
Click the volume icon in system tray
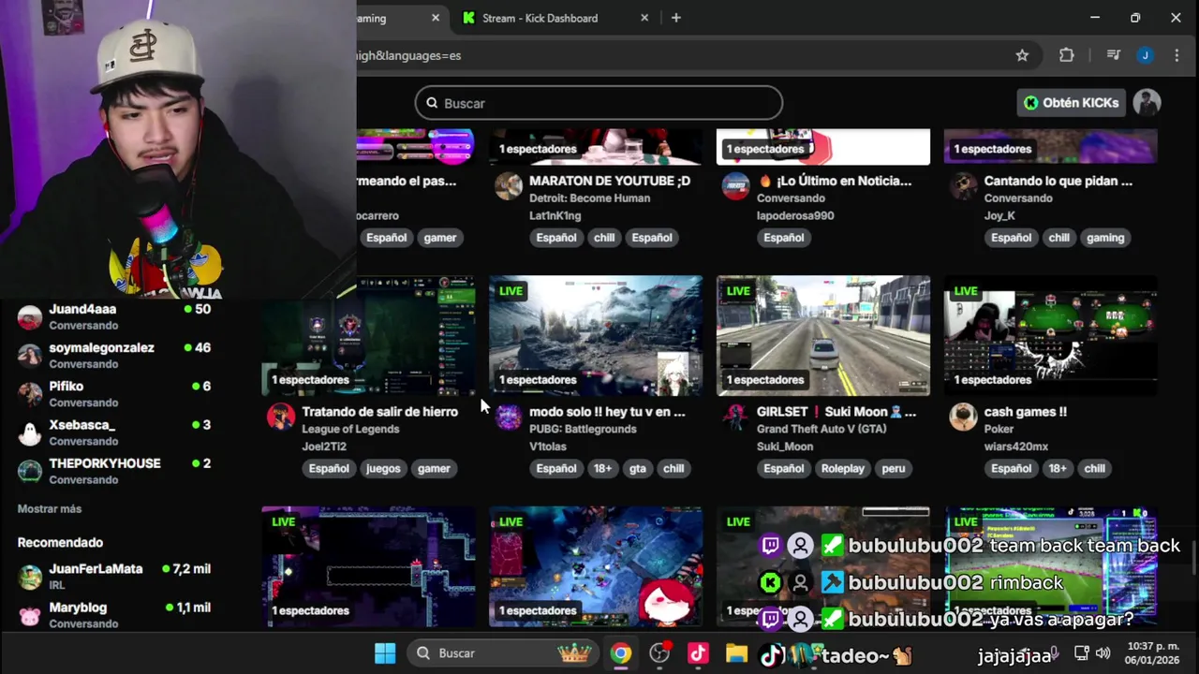(x=1103, y=653)
